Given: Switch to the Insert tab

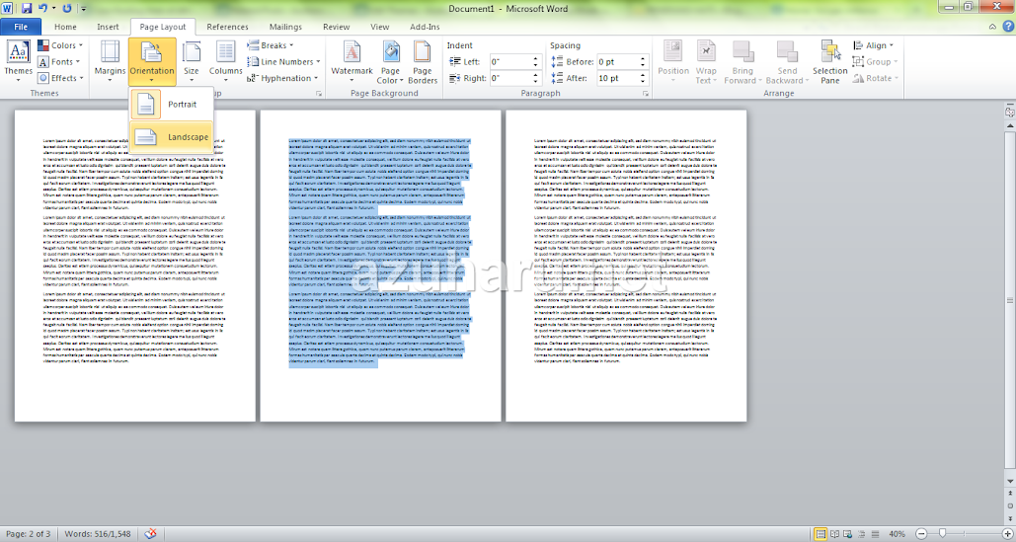Looking at the screenshot, I should [x=108, y=27].
